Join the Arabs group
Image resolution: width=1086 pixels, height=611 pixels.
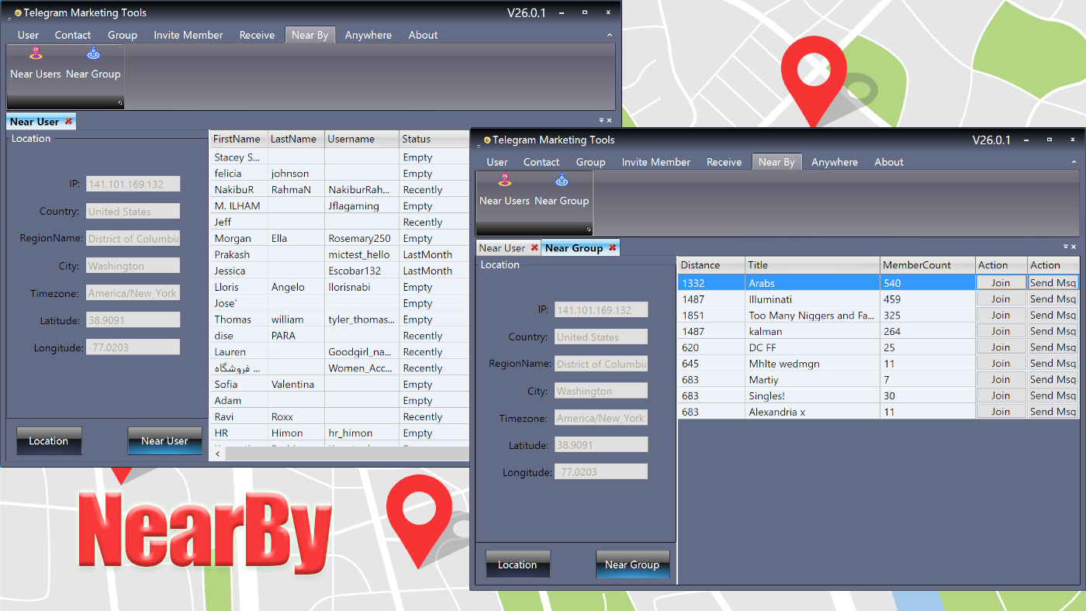point(1001,282)
